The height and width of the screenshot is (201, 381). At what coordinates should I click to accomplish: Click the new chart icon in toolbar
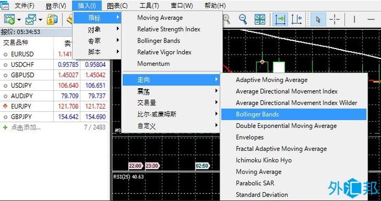pyautogui.click(x=9, y=19)
